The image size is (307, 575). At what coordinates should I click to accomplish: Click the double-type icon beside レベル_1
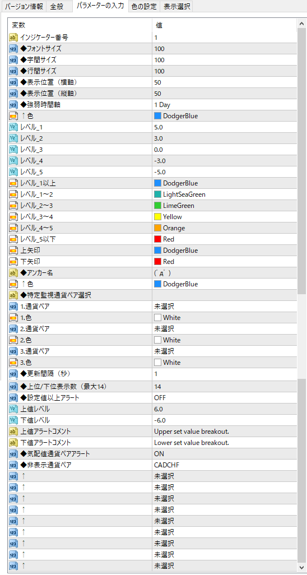[13, 127]
